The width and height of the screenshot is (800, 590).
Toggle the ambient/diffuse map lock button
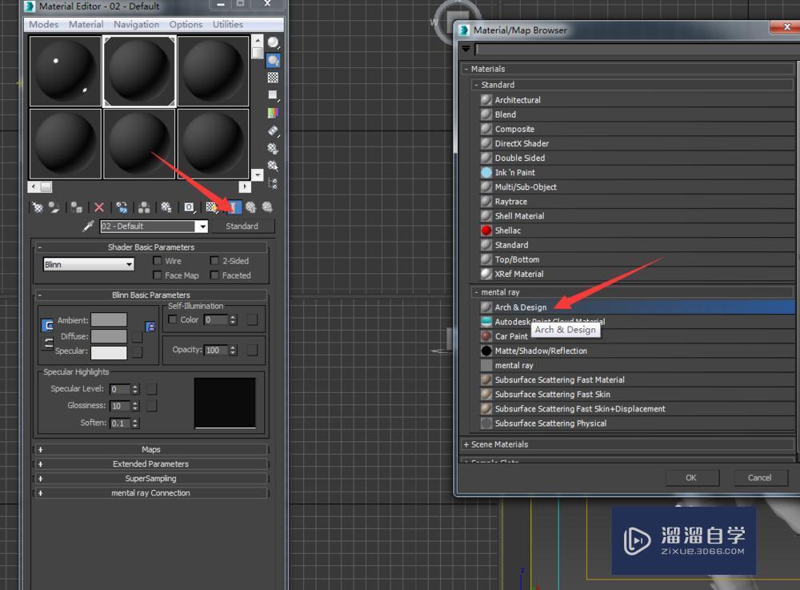click(150, 327)
